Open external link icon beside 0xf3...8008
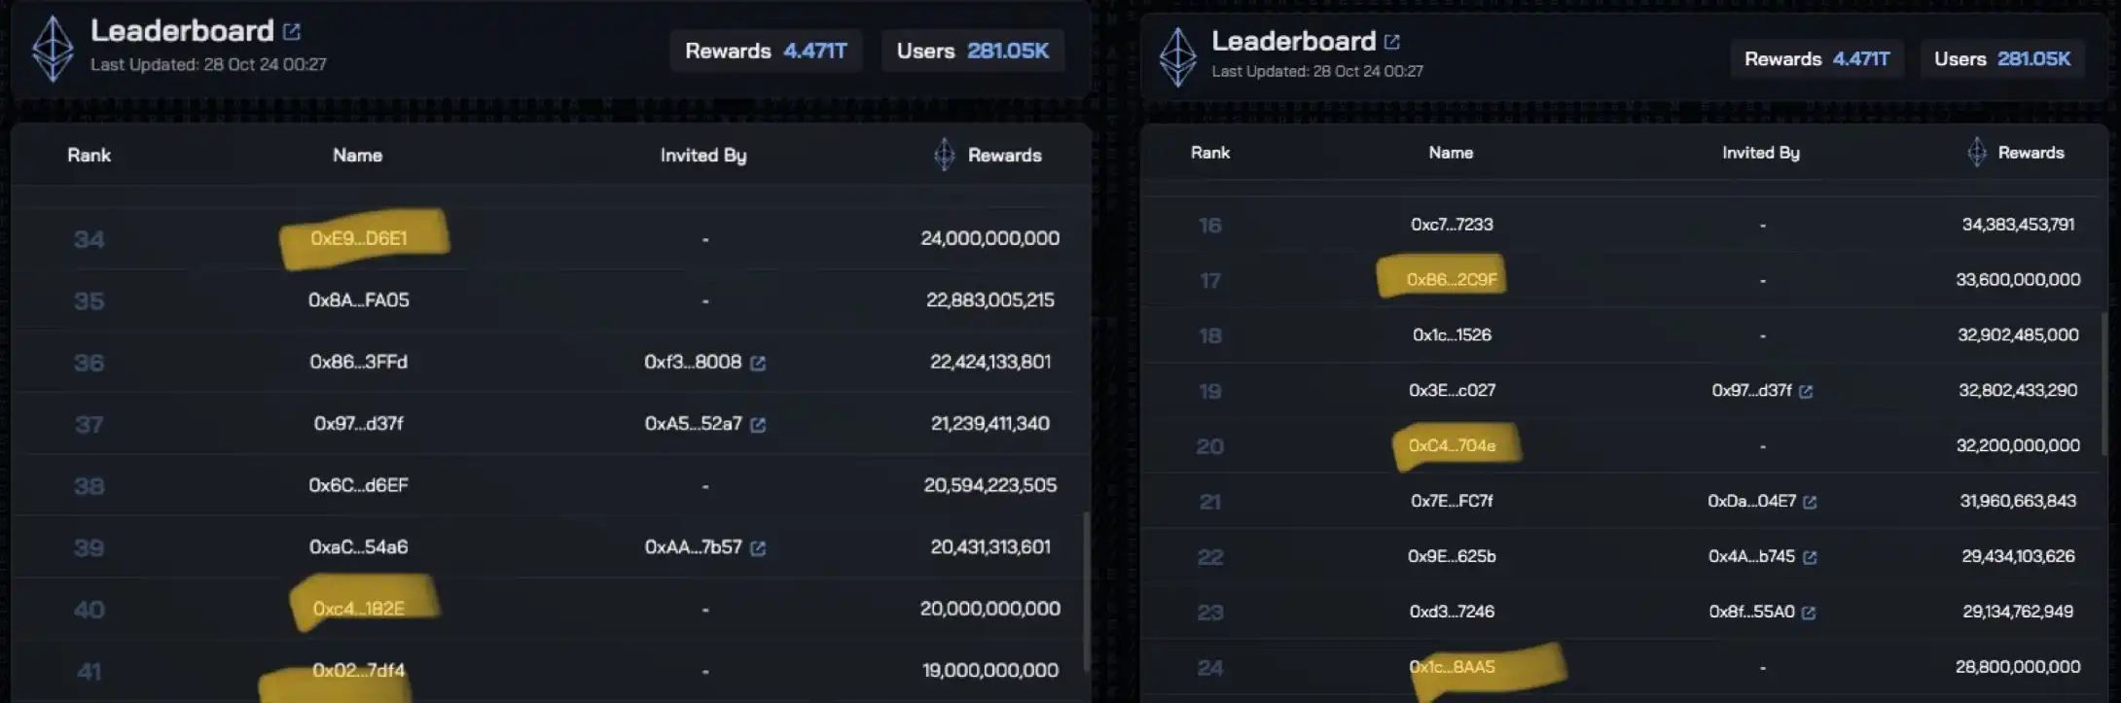Screen dimensions: 2121x703 tap(758, 363)
